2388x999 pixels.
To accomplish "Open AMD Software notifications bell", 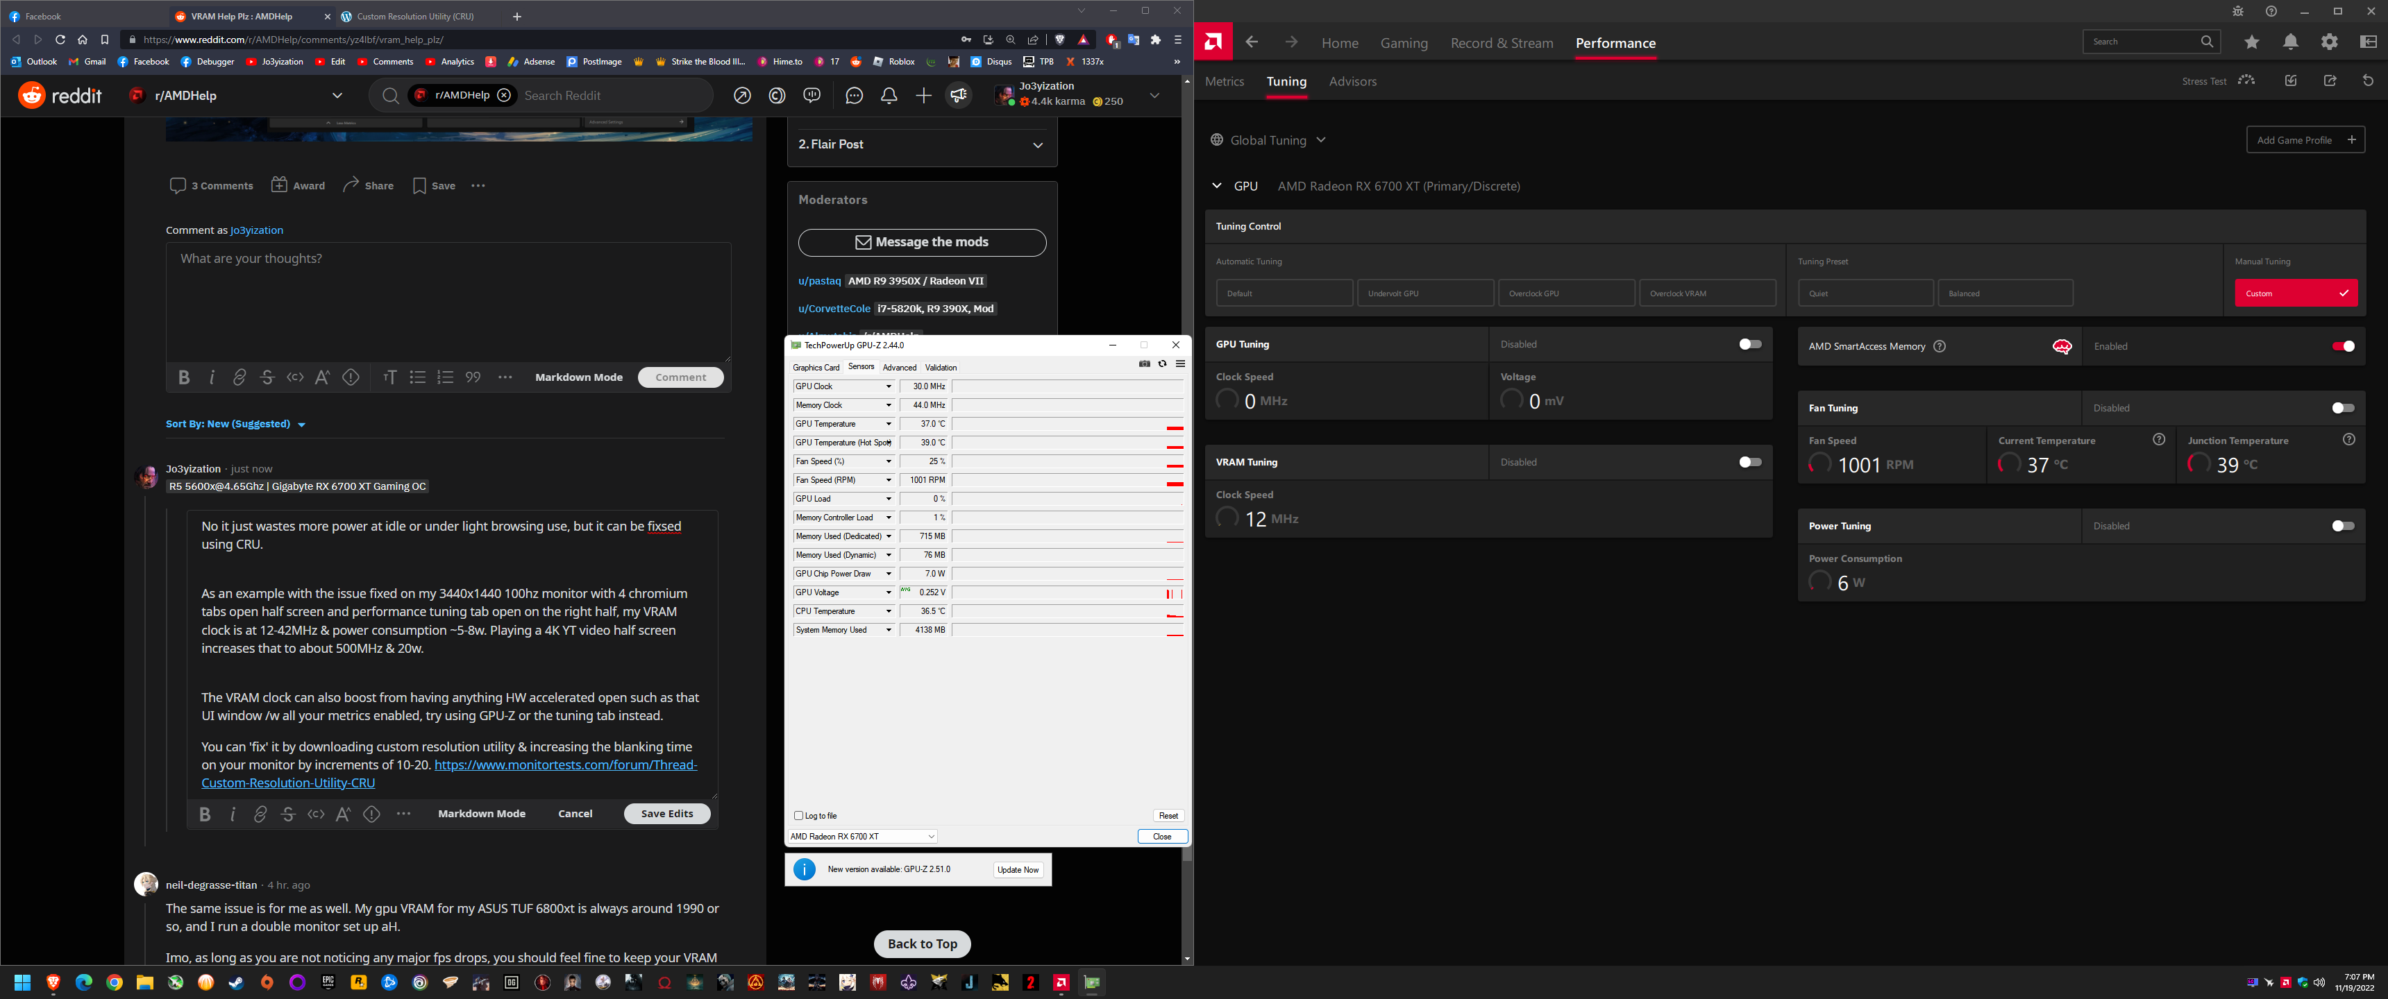I will point(2289,42).
